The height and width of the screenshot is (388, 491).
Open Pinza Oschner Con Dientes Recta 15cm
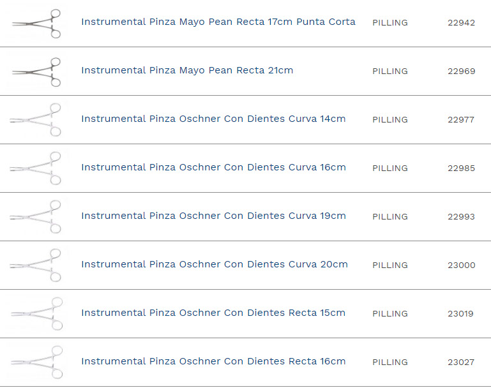(213, 313)
